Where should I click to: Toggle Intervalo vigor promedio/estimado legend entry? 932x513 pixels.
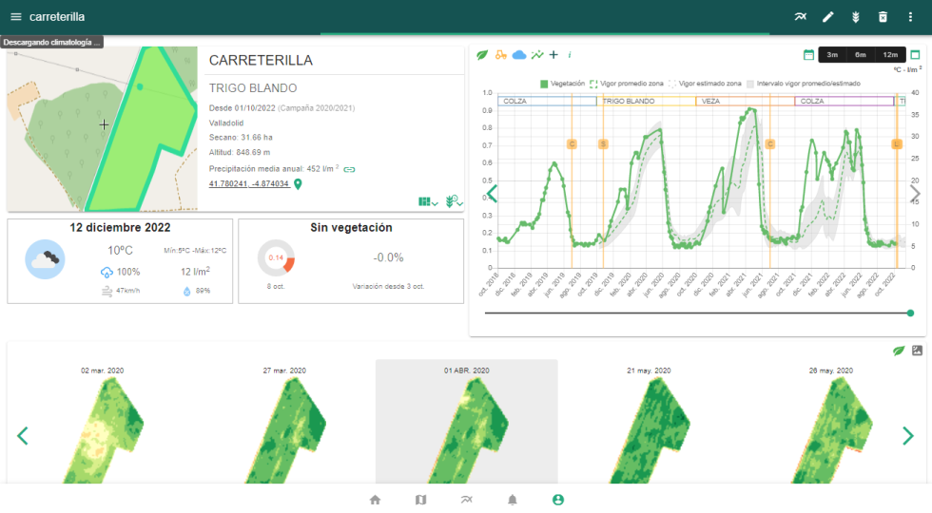pos(804,84)
